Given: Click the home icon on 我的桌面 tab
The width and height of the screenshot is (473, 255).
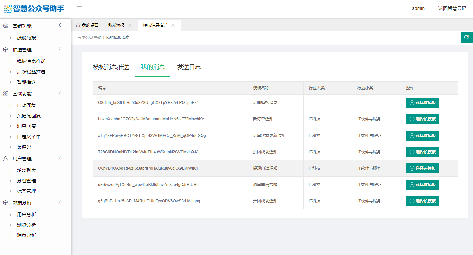Looking at the screenshot, I should tap(78, 25).
